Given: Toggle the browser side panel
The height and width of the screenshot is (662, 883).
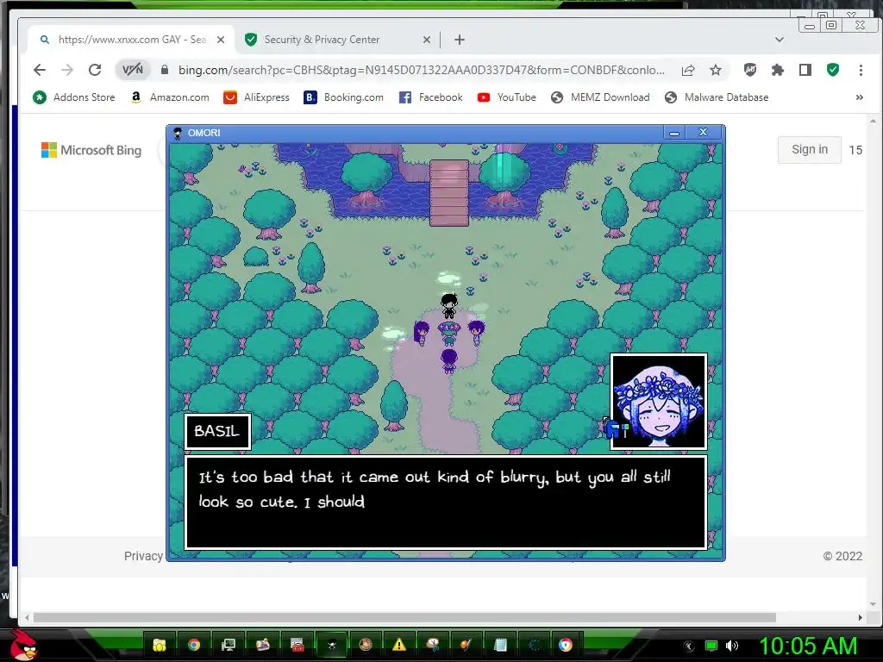Looking at the screenshot, I should [x=805, y=70].
